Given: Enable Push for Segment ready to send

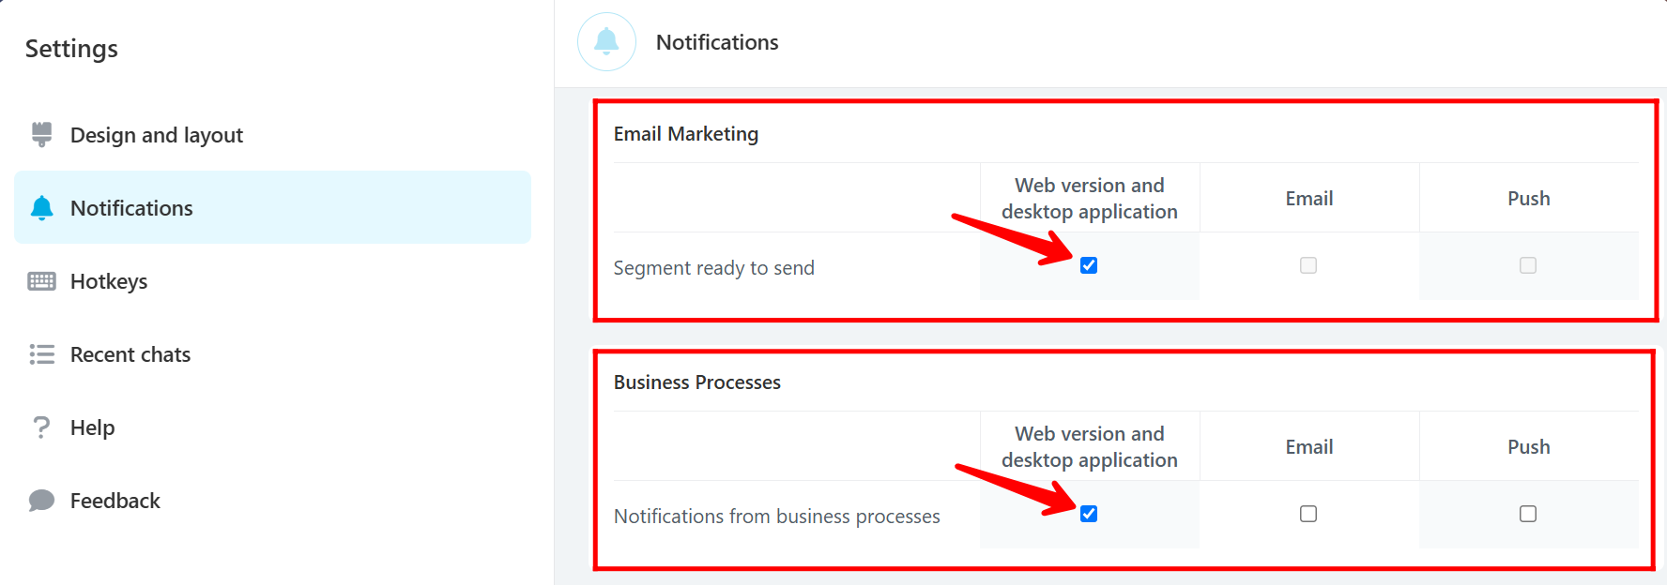Looking at the screenshot, I should (1528, 265).
